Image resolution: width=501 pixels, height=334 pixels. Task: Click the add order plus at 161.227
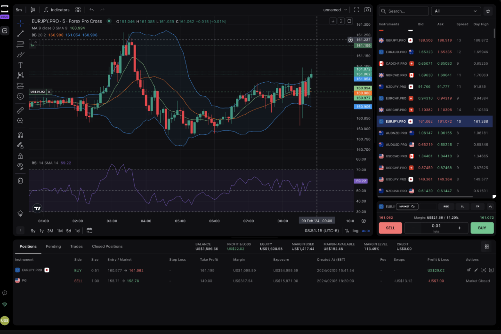tap(350, 40)
